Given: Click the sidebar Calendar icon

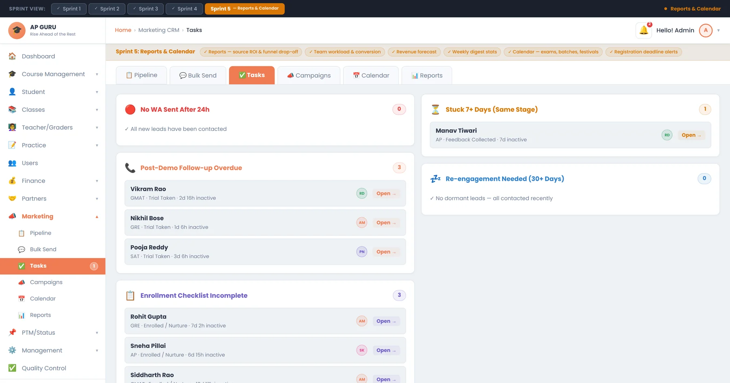Looking at the screenshot, I should click(21, 299).
